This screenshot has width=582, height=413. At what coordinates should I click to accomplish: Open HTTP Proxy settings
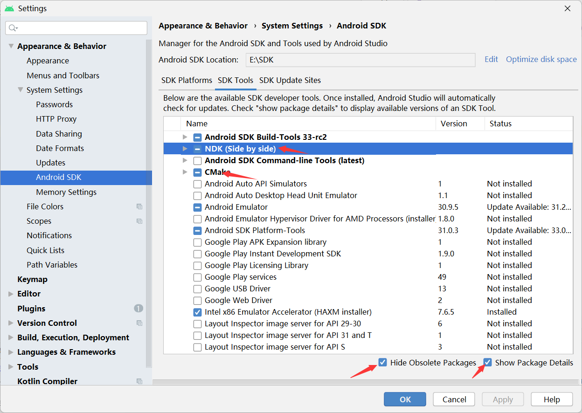pyautogui.click(x=56, y=119)
